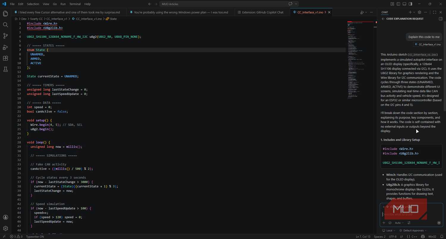The height and width of the screenshot is (239, 446).
Task: Open the Terminal menu
Action: (75, 4)
